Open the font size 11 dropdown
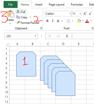 (x=80, y=14)
